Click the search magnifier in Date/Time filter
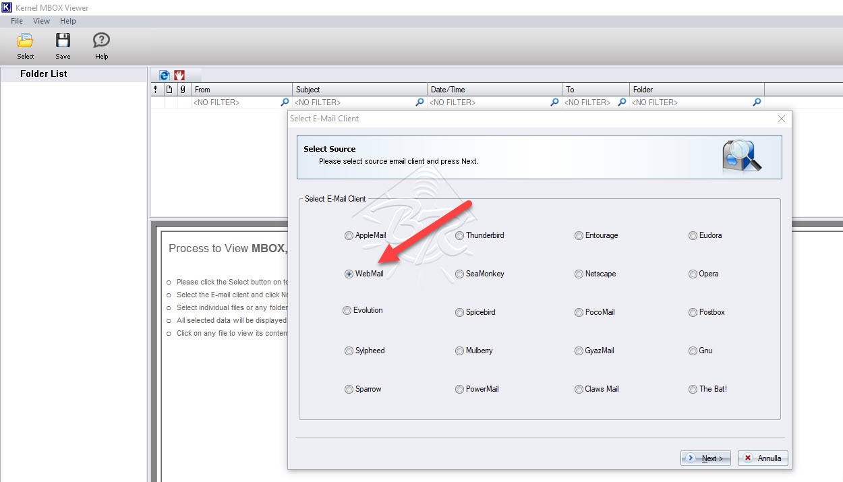Screen dimensions: 843x482 555,102
